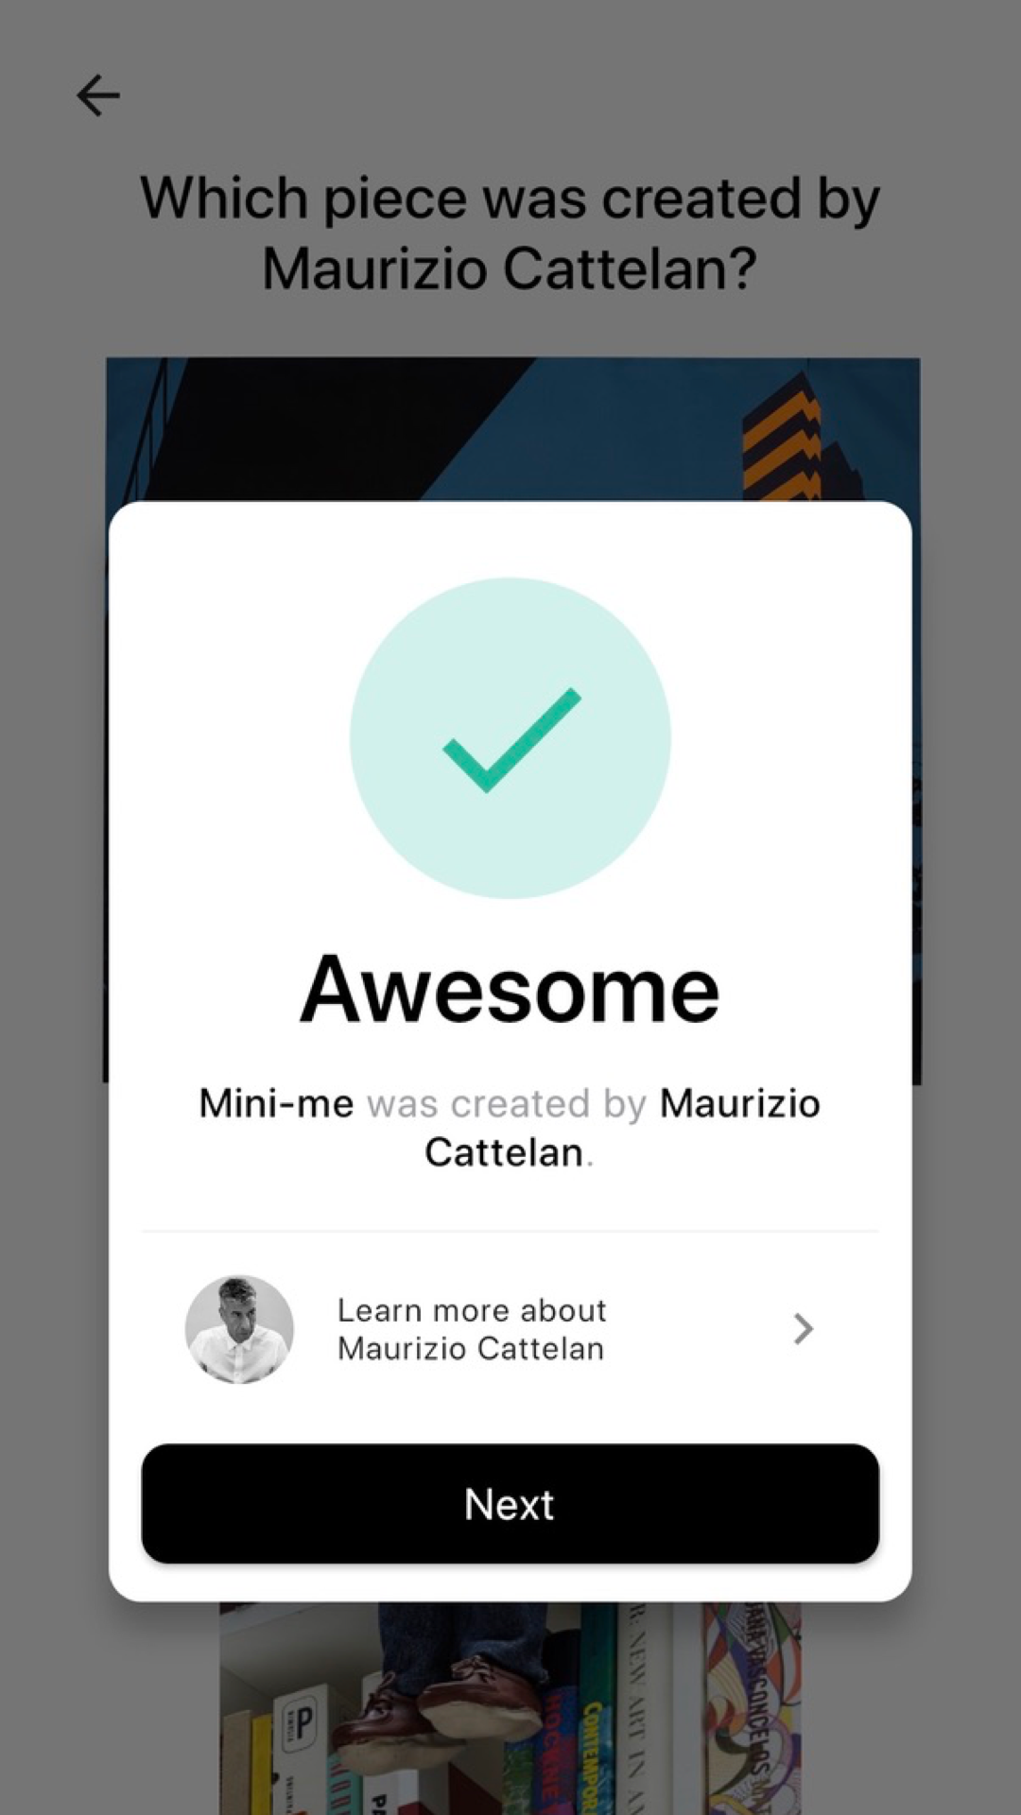Tap the orange striped tower in the top artwork

click(x=782, y=437)
